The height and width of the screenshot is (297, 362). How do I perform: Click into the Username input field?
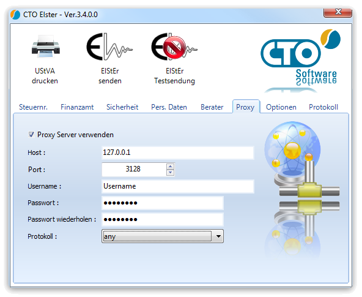point(178,186)
